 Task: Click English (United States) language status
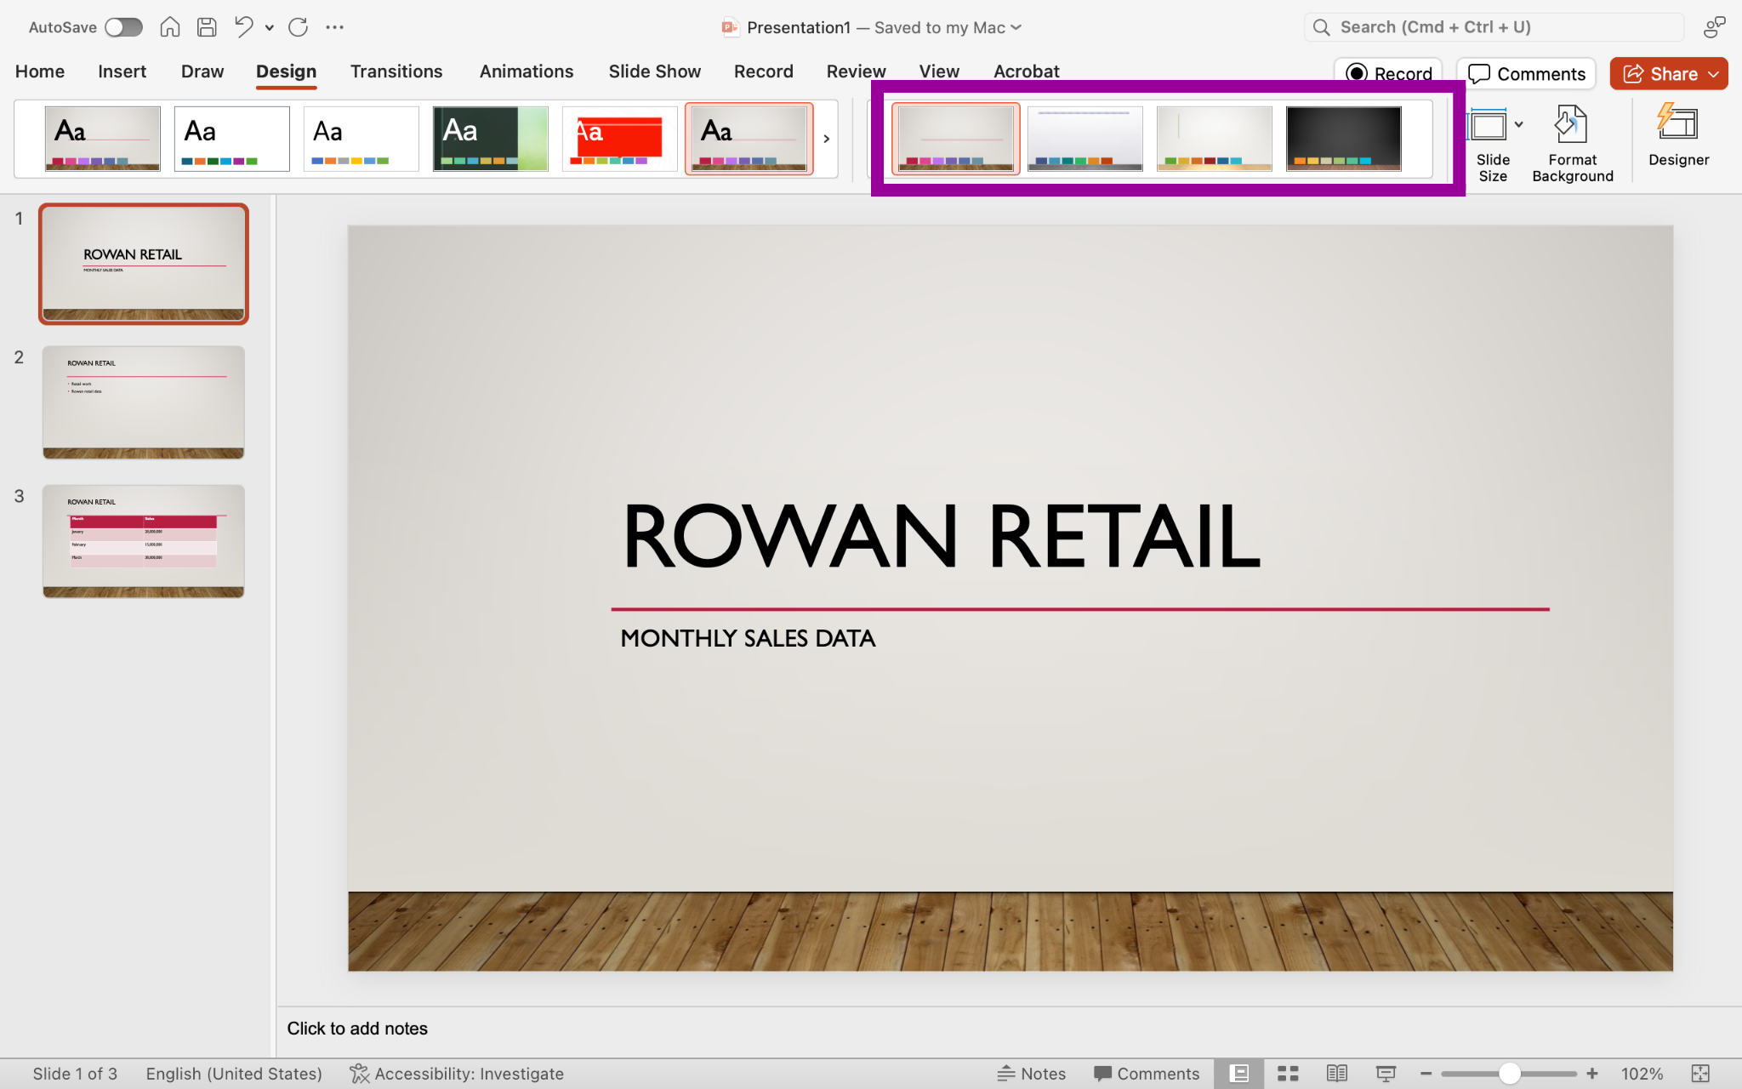pos(234,1074)
